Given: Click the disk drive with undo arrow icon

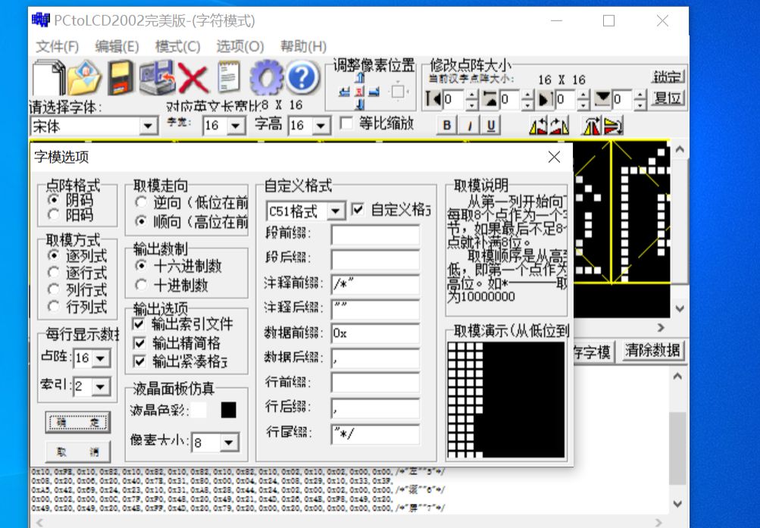Looking at the screenshot, I should tap(157, 77).
